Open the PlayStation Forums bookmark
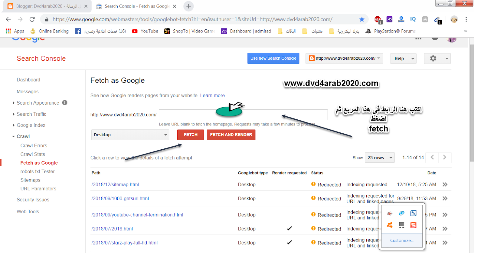484x253 pixels. pos(391,31)
